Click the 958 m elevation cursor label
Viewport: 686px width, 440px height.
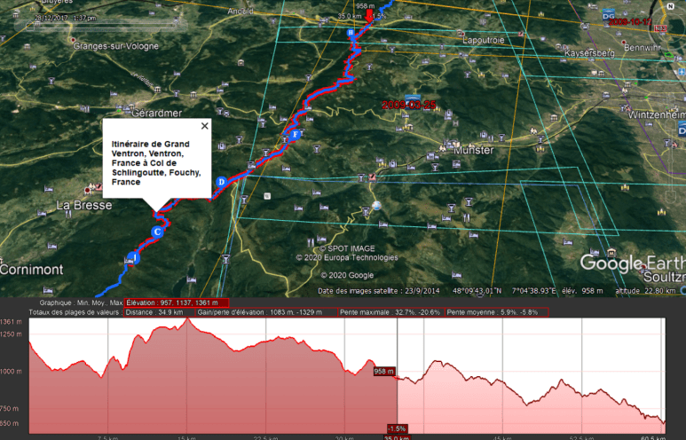pyautogui.click(x=384, y=372)
